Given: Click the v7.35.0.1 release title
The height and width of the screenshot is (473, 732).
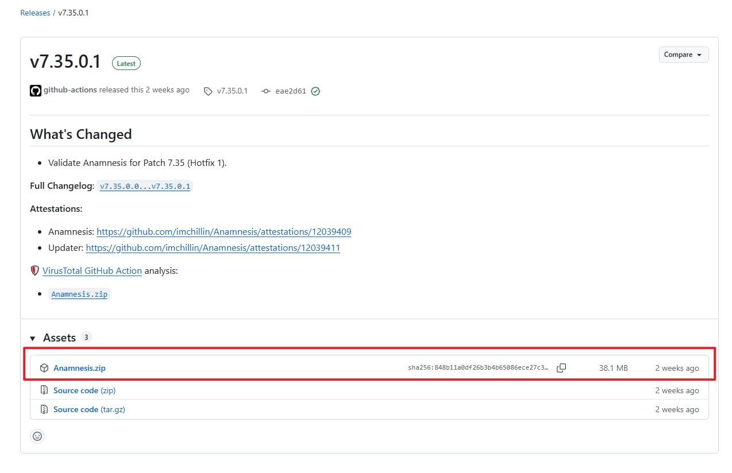Looking at the screenshot, I should (x=66, y=62).
